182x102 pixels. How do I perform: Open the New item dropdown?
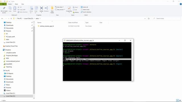coord(59,7)
